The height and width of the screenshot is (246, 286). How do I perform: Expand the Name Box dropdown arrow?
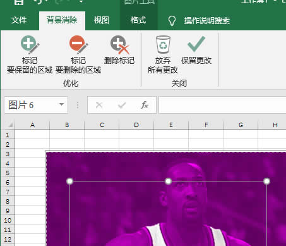click(x=61, y=104)
